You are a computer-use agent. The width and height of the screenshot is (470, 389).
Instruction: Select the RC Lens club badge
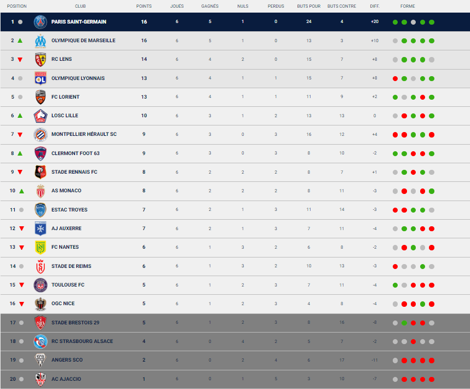tap(40, 59)
